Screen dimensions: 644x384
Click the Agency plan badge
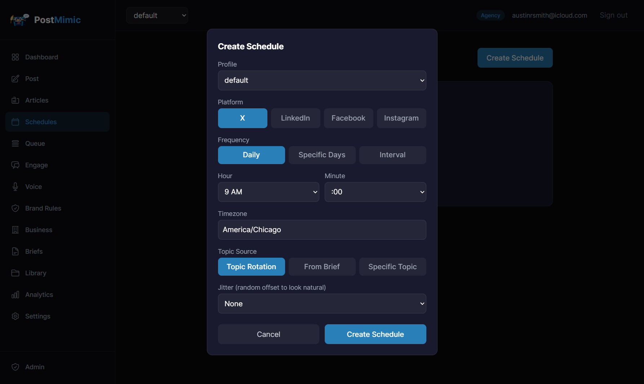coord(490,15)
